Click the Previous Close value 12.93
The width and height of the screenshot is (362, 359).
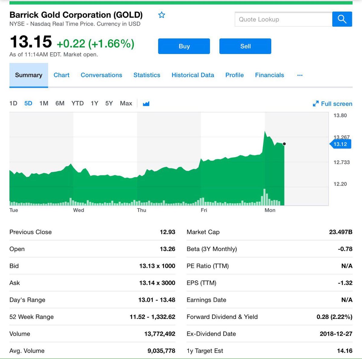[167, 232]
